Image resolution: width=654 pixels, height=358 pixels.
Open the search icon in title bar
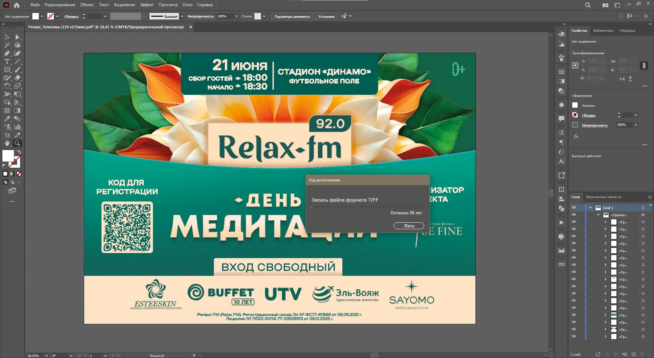click(588, 5)
